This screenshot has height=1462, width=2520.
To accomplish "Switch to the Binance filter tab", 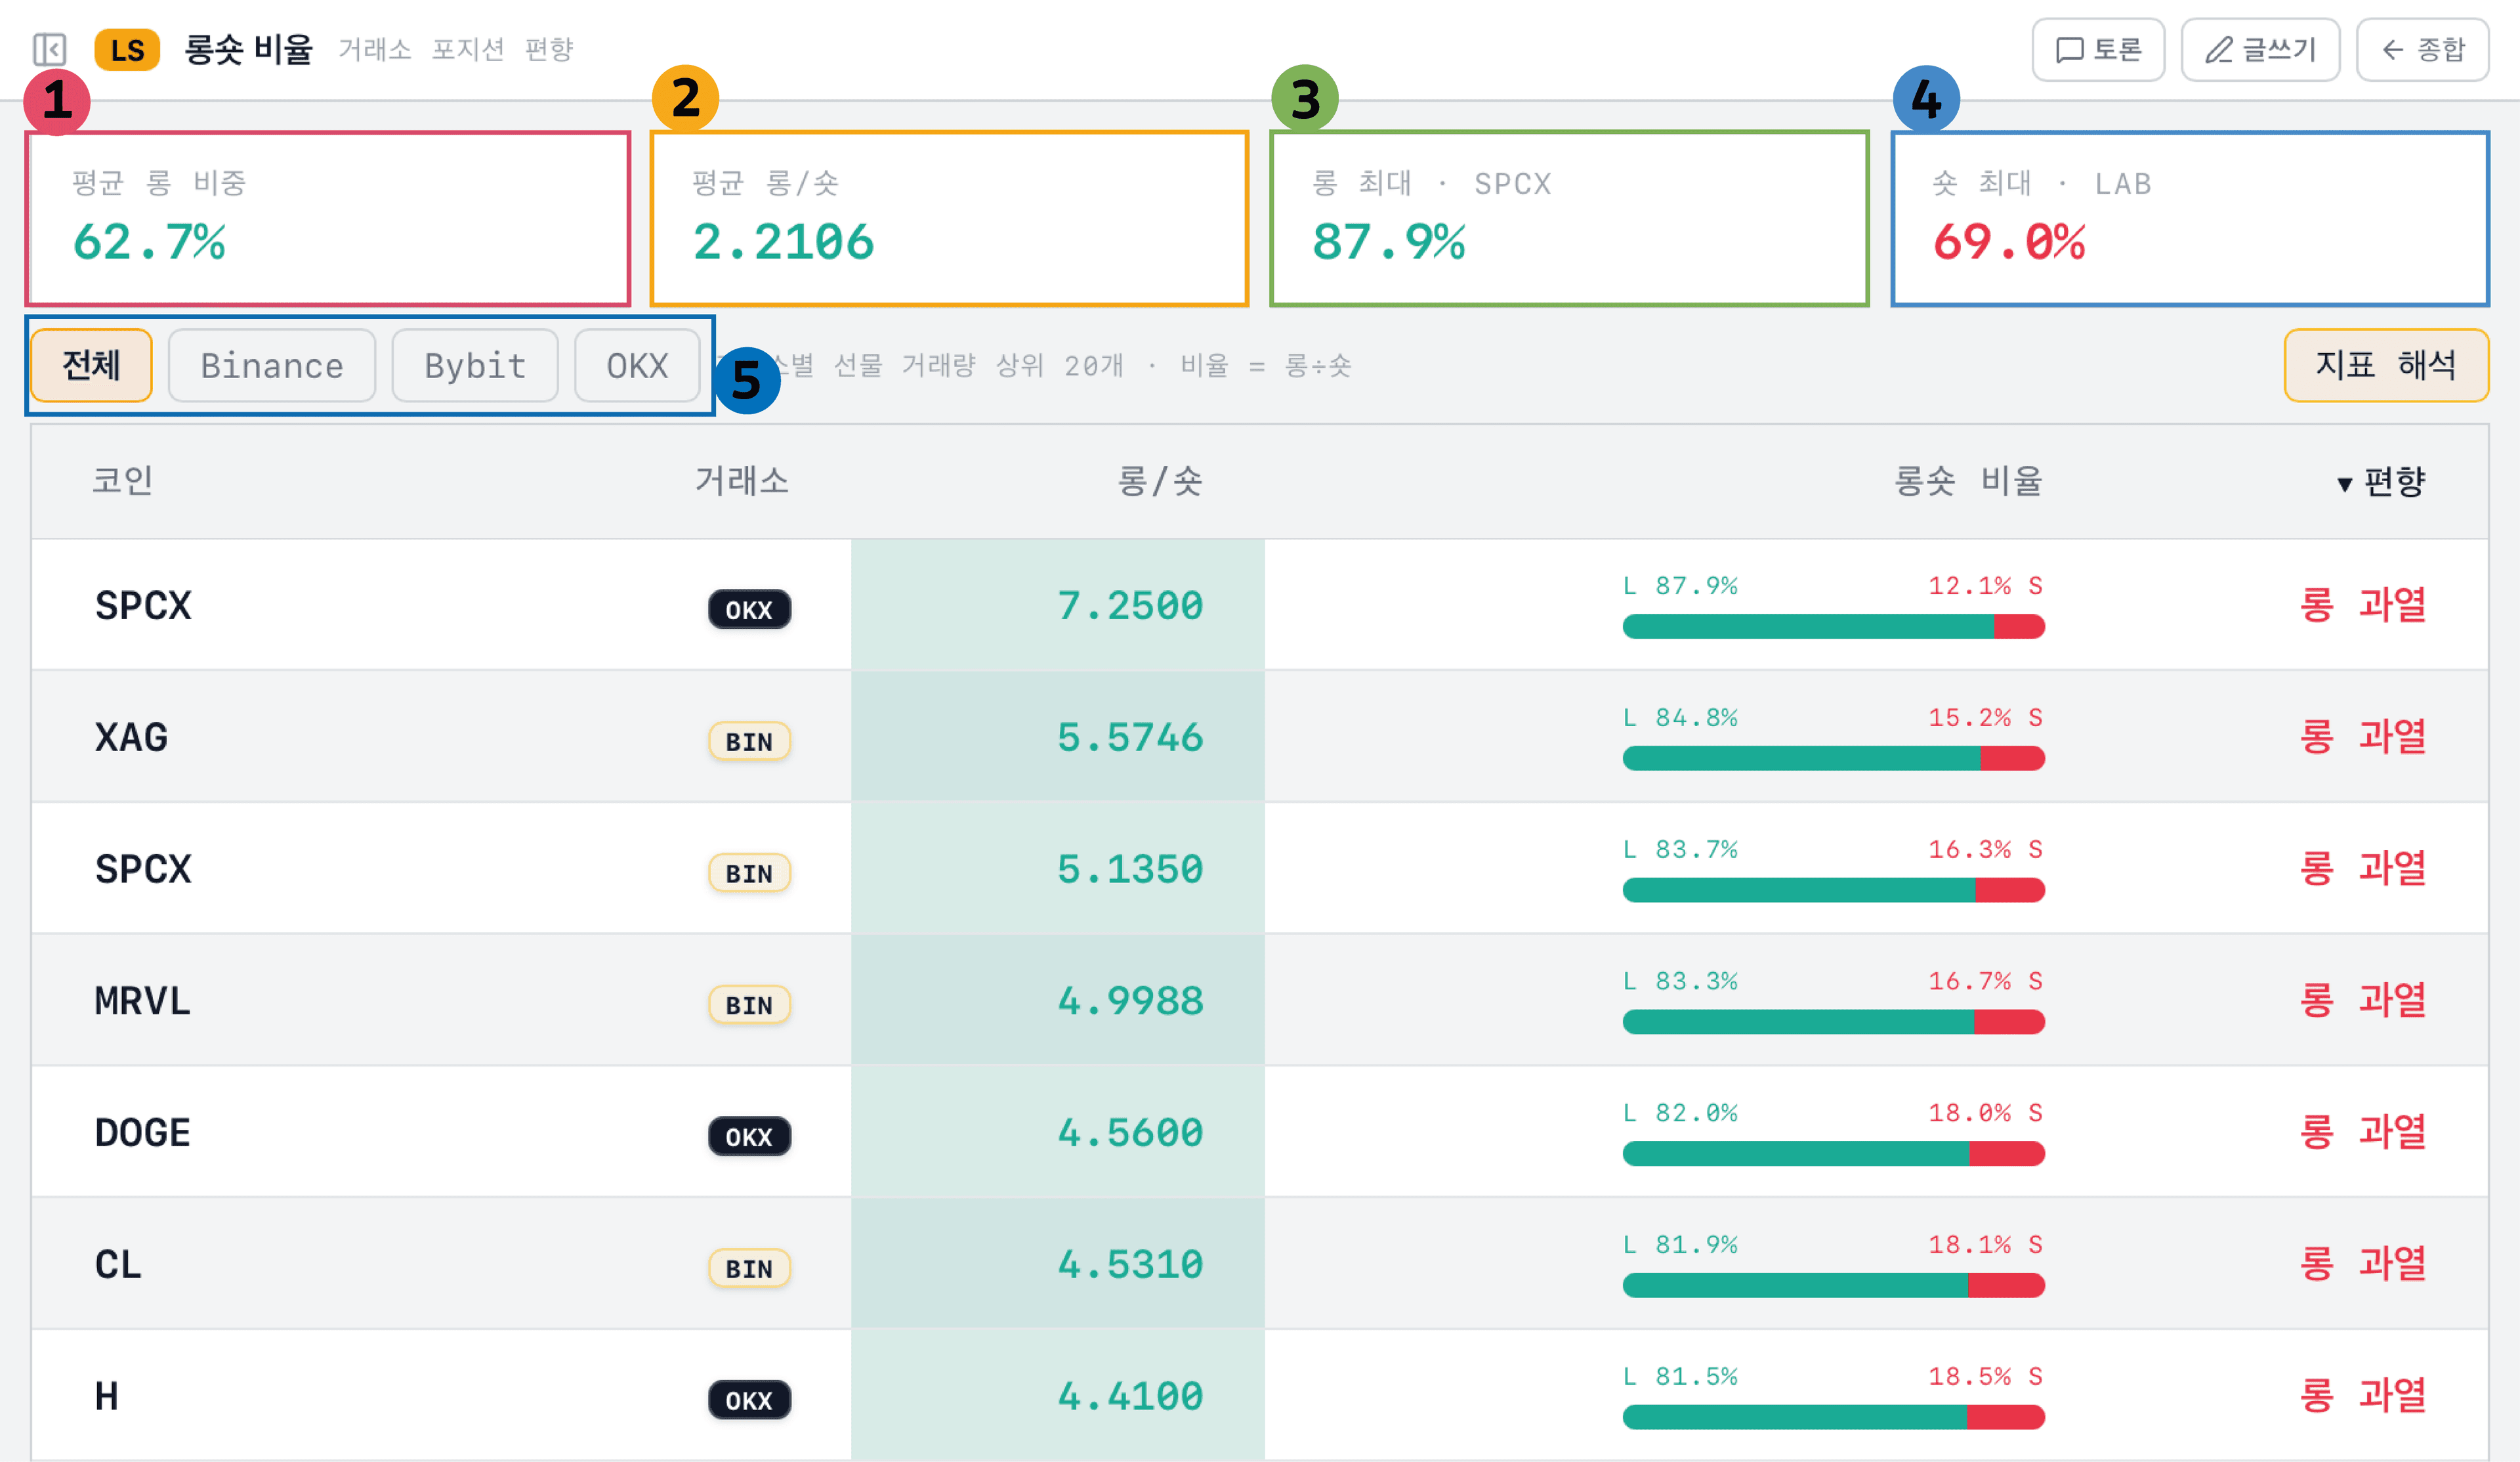I will pos(272,365).
